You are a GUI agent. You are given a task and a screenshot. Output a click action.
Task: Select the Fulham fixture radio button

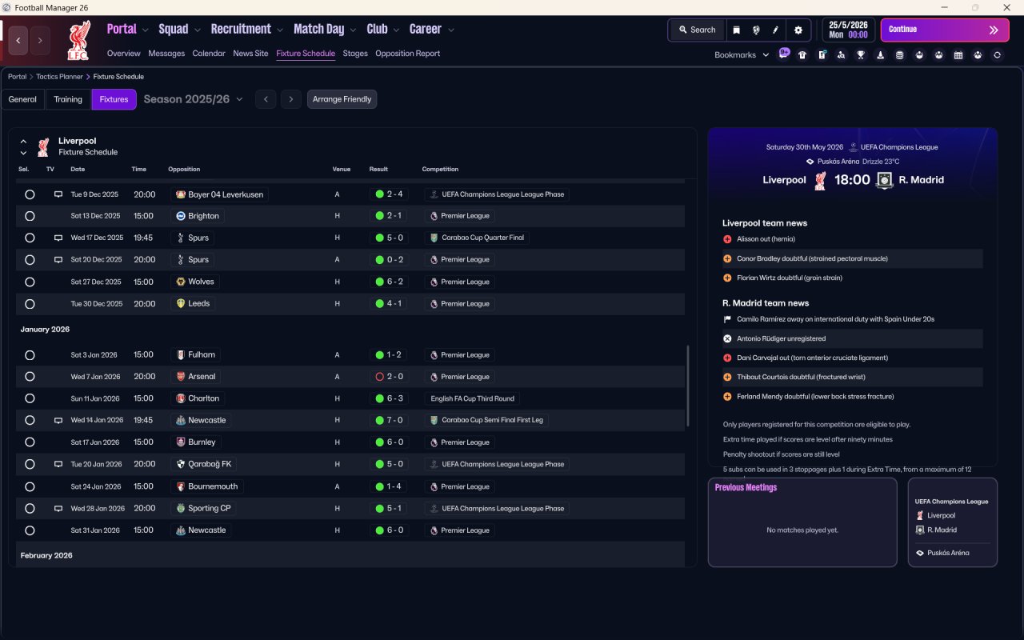(x=30, y=355)
